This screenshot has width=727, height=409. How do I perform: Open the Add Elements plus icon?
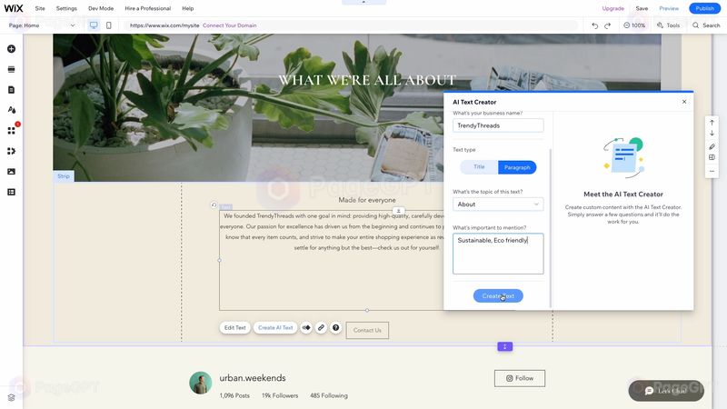pyautogui.click(x=11, y=49)
